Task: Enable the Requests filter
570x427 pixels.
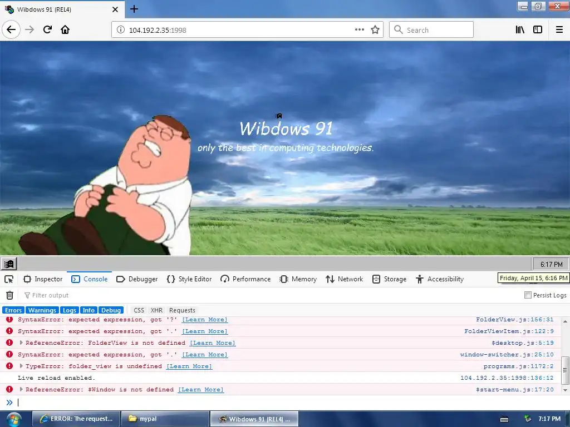Action: [x=182, y=310]
